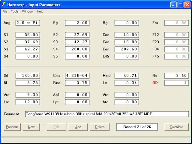
Task: Select the Eg input field
Action: coord(77,23)
